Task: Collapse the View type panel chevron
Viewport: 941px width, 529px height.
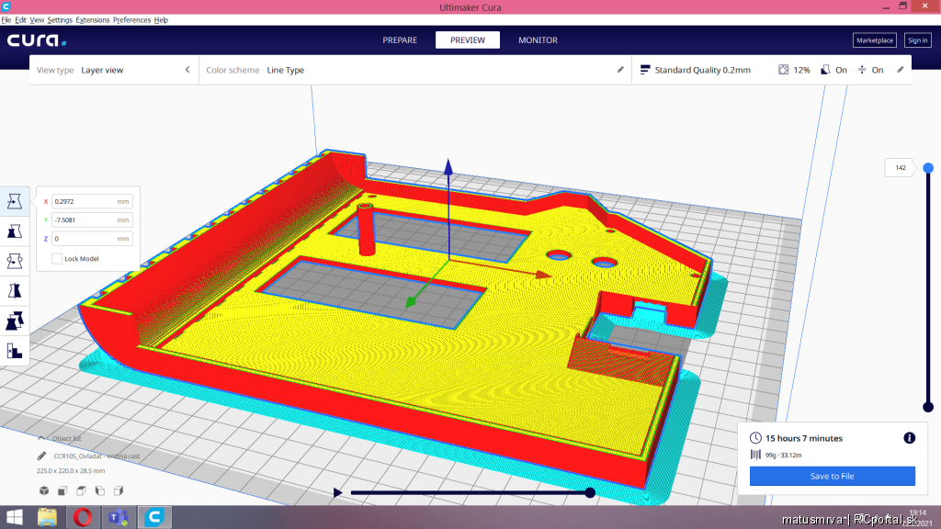Action: pyautogui.click(x=187, y=70)
